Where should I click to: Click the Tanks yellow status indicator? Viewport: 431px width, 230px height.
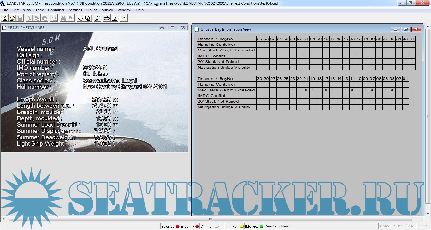click(242, 227)
